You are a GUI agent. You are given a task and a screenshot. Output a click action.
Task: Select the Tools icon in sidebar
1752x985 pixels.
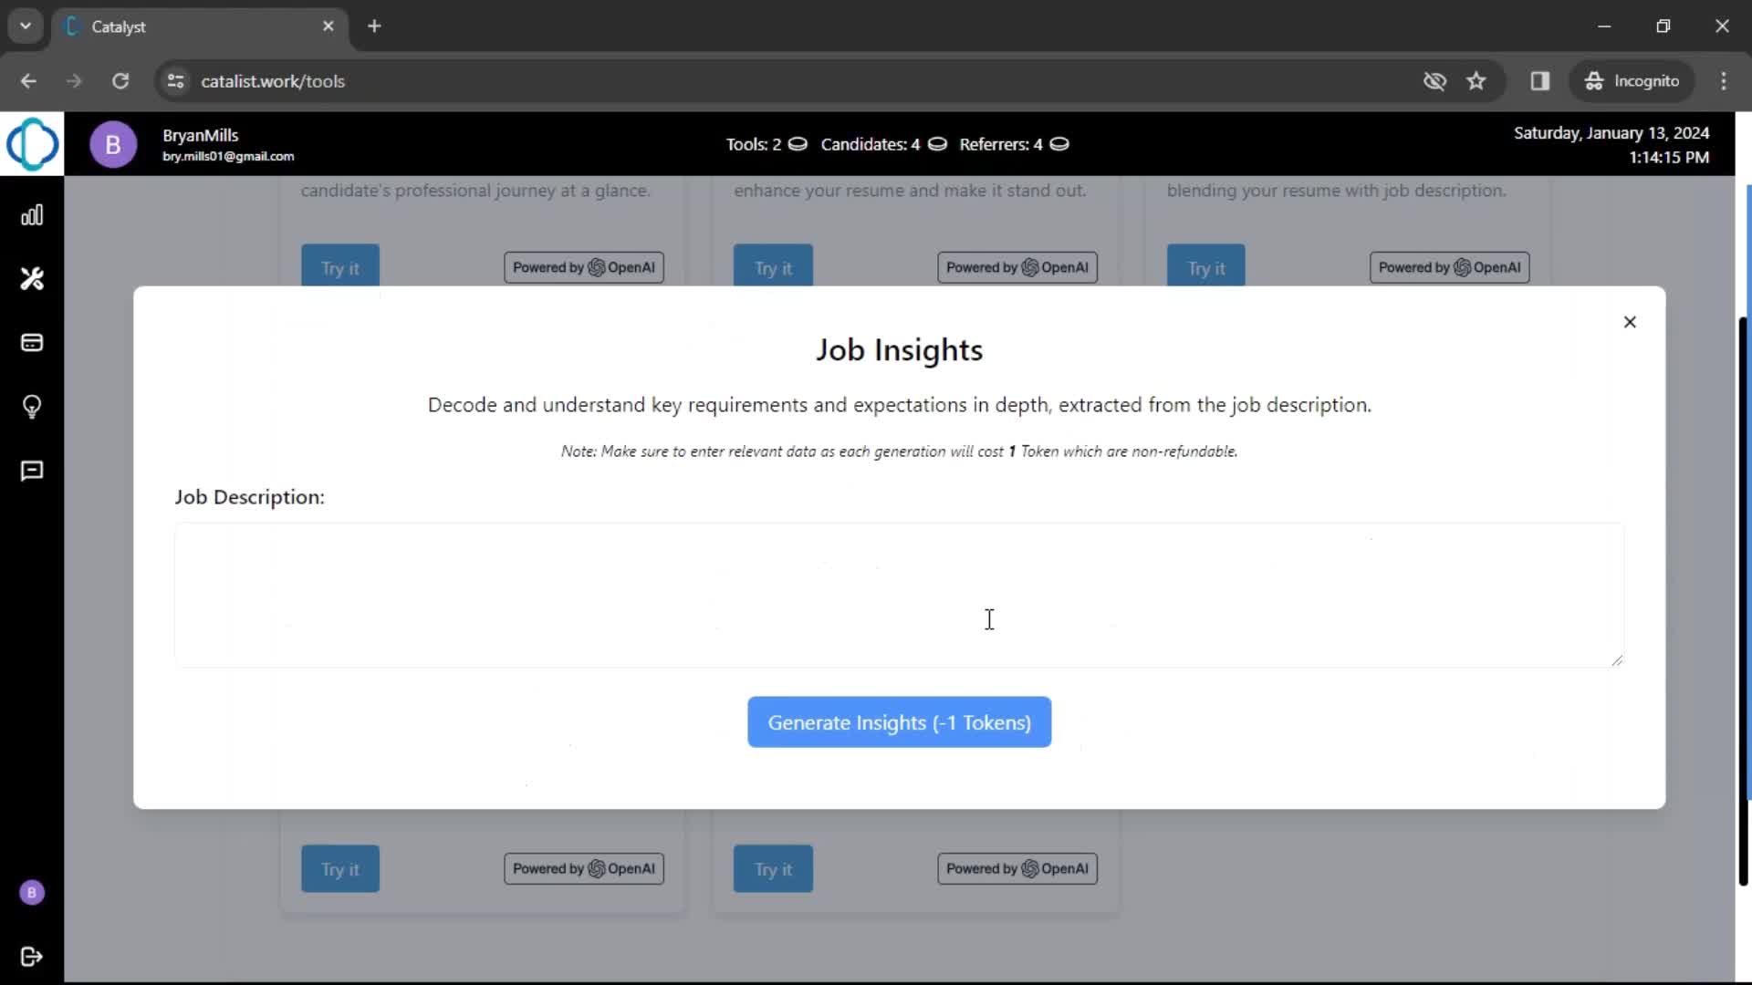[33, 278]
